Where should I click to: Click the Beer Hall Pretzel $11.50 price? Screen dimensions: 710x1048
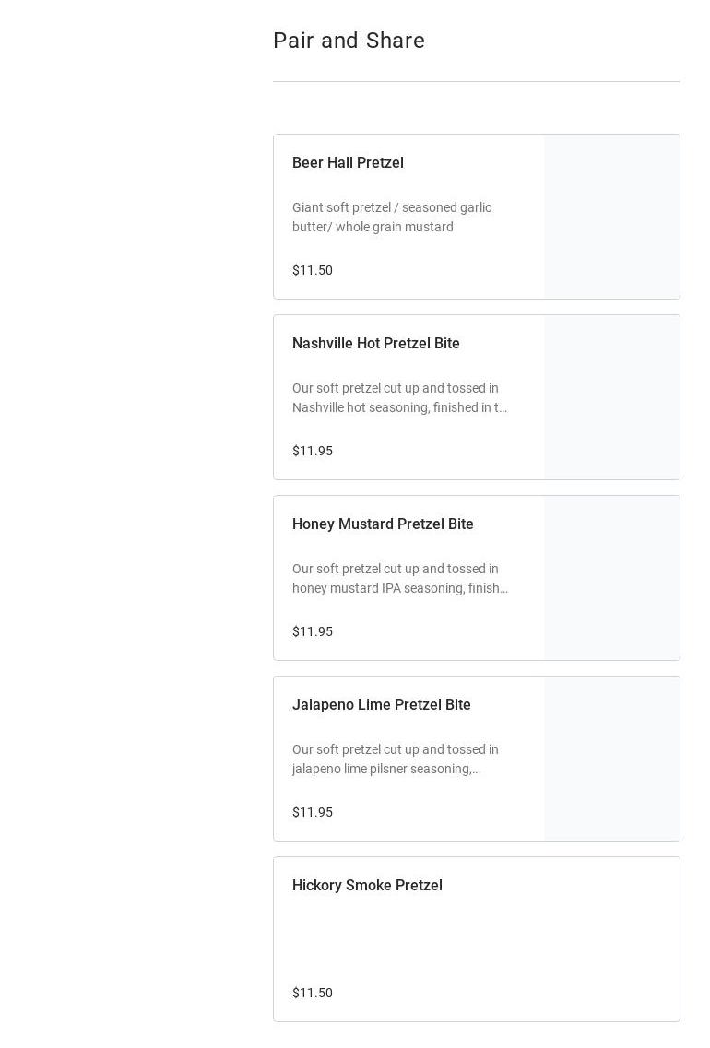point(313,270)
